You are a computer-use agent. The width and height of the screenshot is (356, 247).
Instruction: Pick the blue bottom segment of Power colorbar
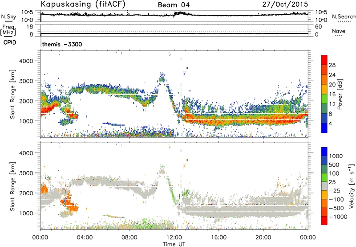(x=324, y=128)
